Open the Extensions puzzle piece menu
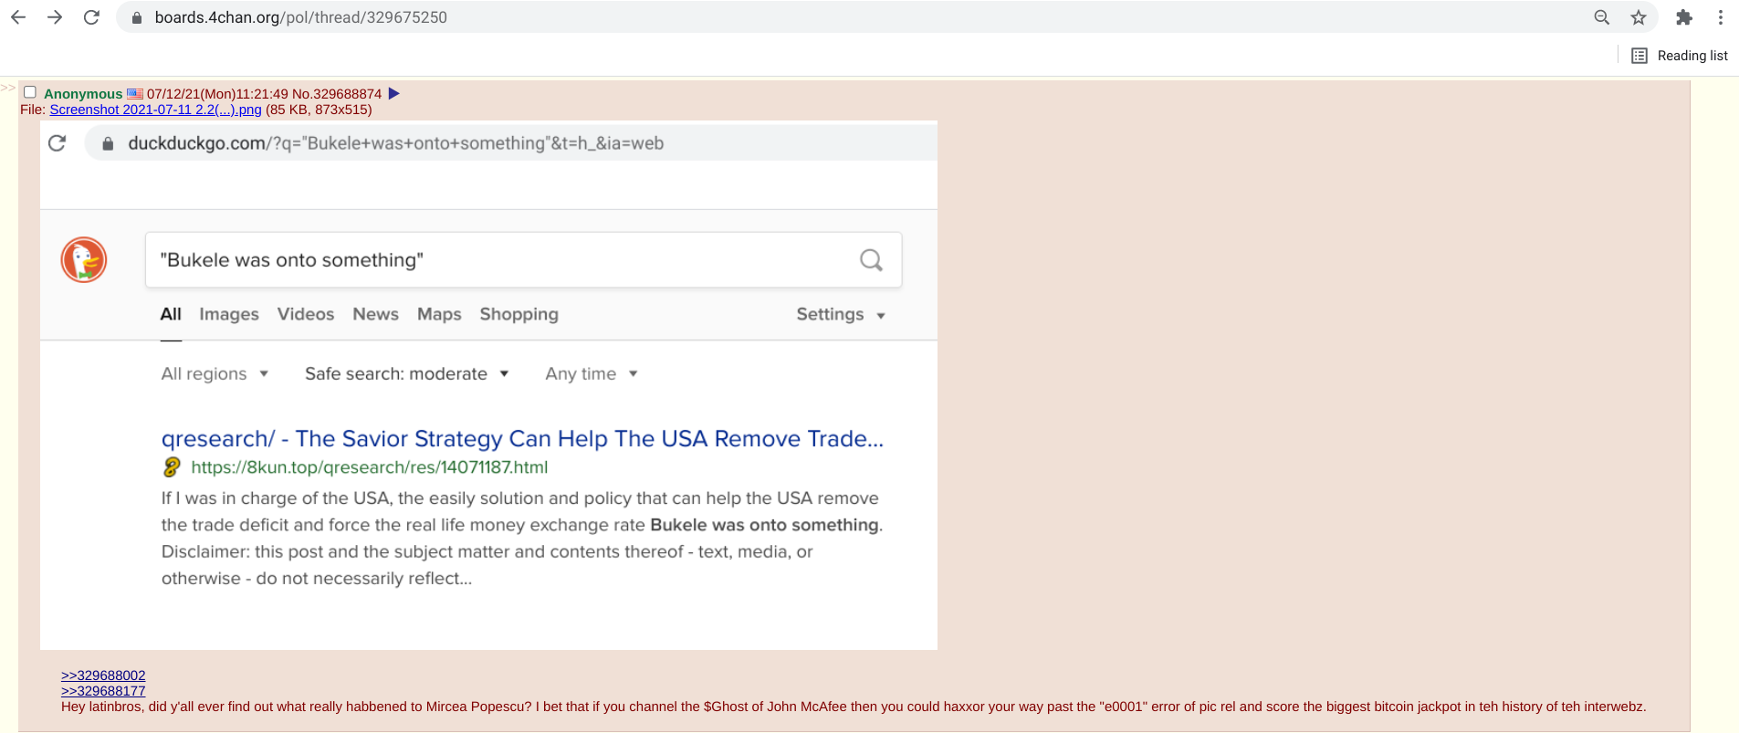 (x=1684, y=17)
